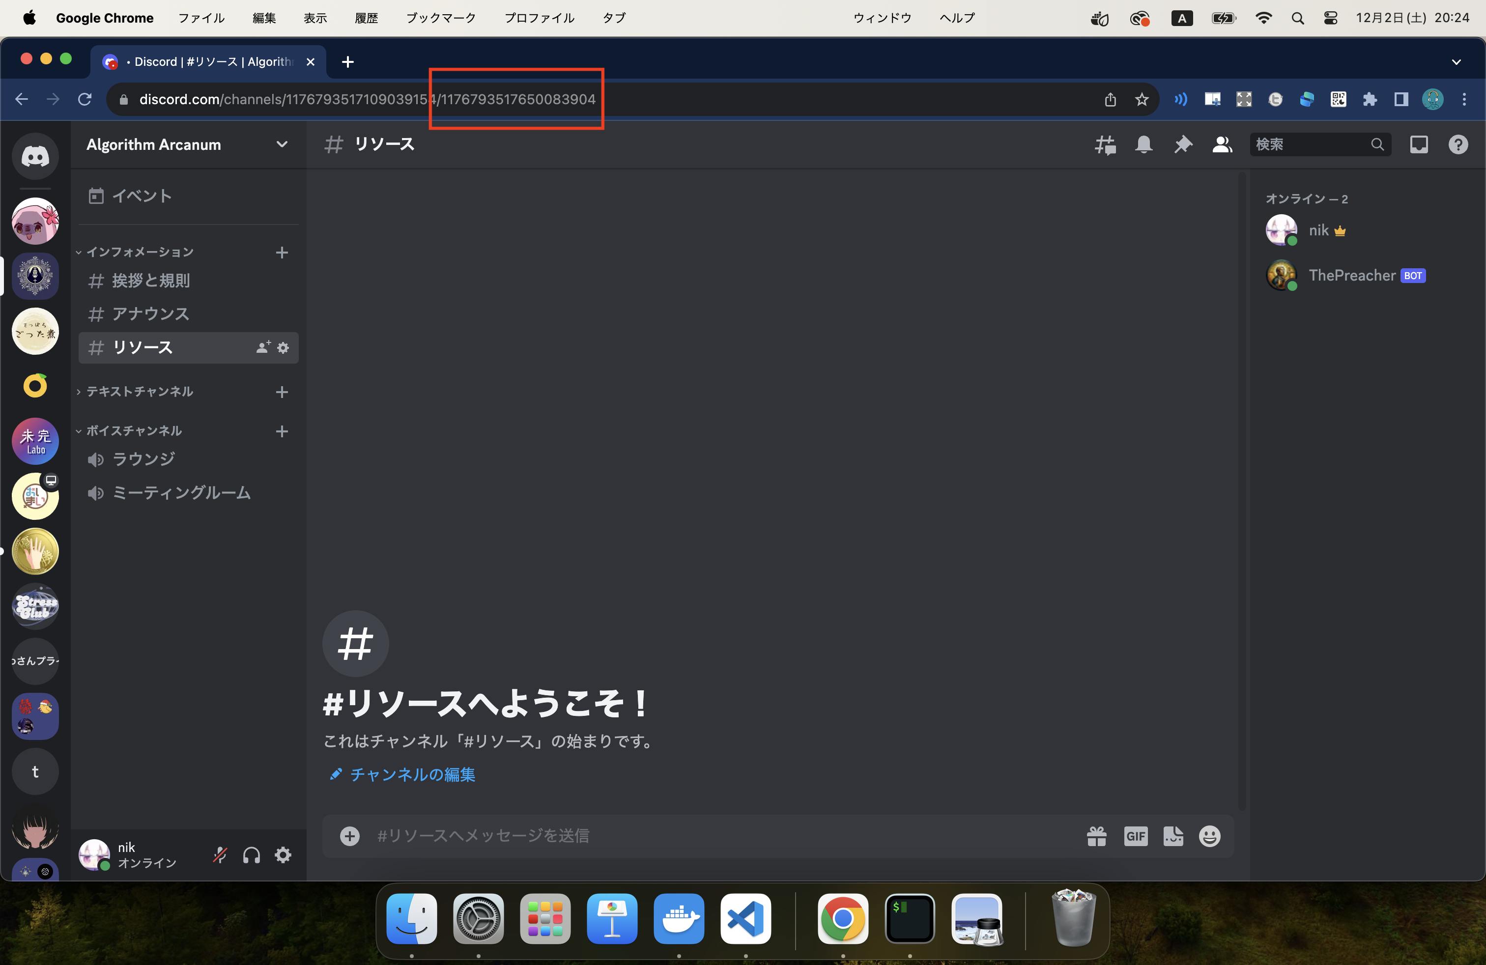Click the チャンネルの編集 link
The image size is (1486, 965).
[412, 775]
